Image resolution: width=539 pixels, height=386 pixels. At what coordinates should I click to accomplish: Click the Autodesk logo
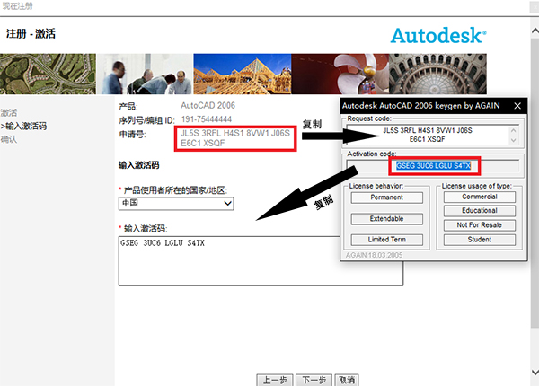(438, 36)
